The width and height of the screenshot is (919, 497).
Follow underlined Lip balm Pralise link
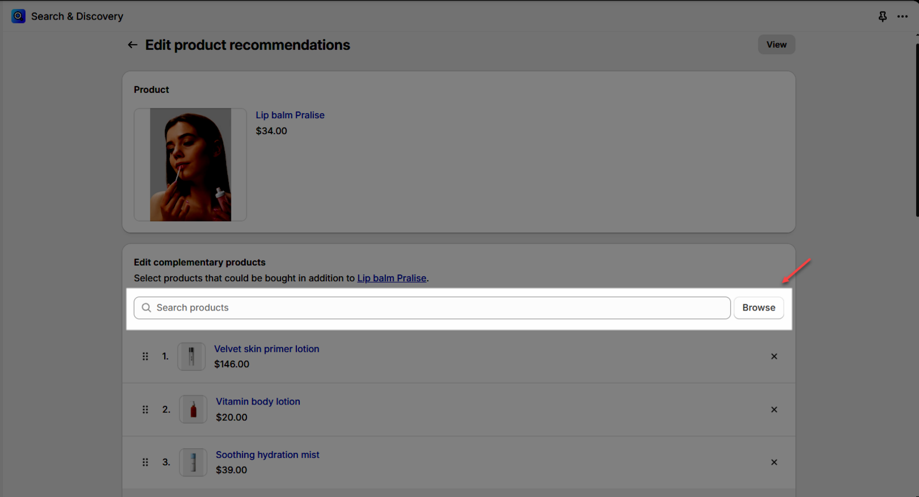pyautogui.click(x=392, y=278)
